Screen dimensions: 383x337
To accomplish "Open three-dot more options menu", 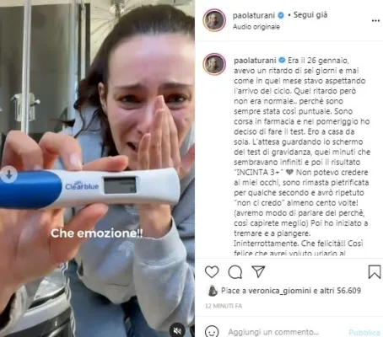I will (x=375, y=21).
